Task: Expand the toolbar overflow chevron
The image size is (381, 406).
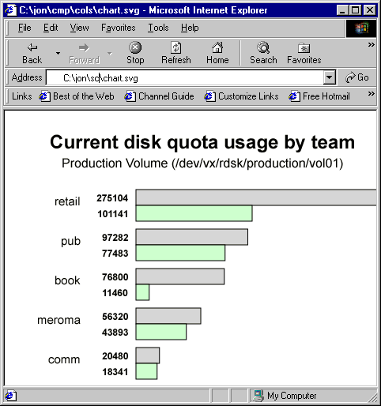Action: (372, 45)
